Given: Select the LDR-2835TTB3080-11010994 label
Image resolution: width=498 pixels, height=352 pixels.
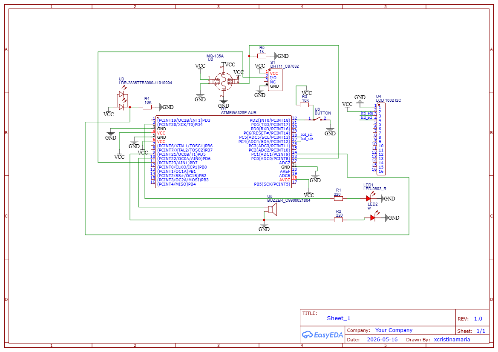Looking at the screenshot, I should point(145,83).
